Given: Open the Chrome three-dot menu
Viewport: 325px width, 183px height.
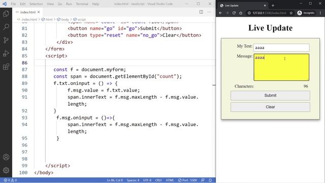Looking at the screenshot, I should (x=320, y=13).
